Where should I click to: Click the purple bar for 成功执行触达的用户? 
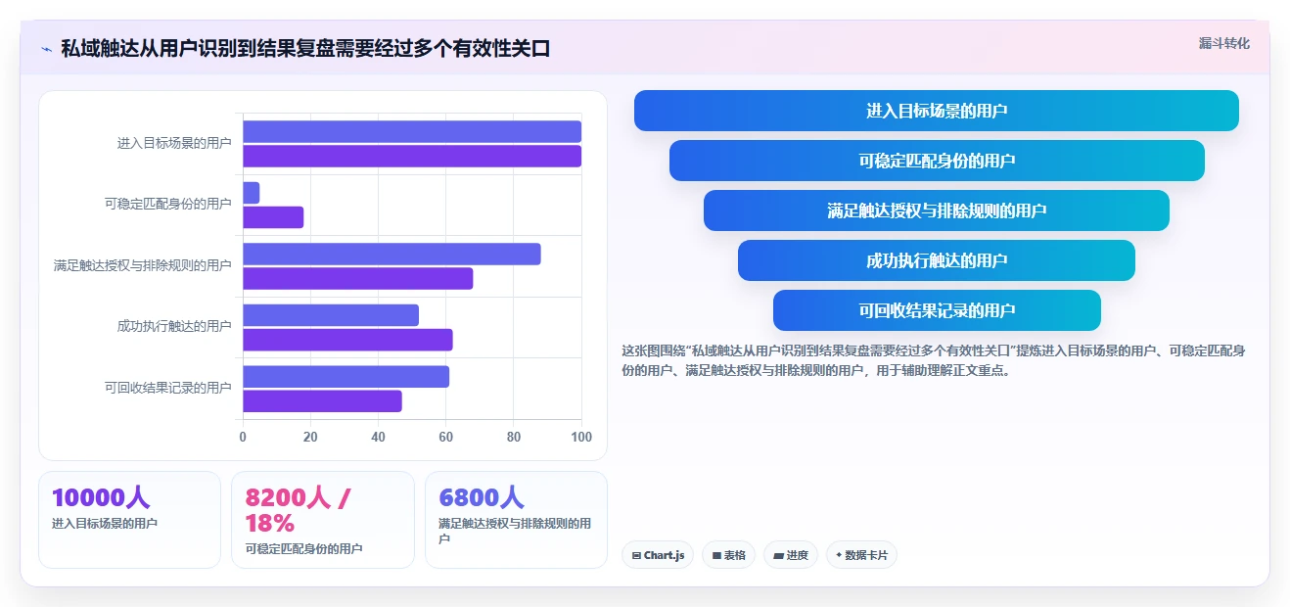coord(347,340)
